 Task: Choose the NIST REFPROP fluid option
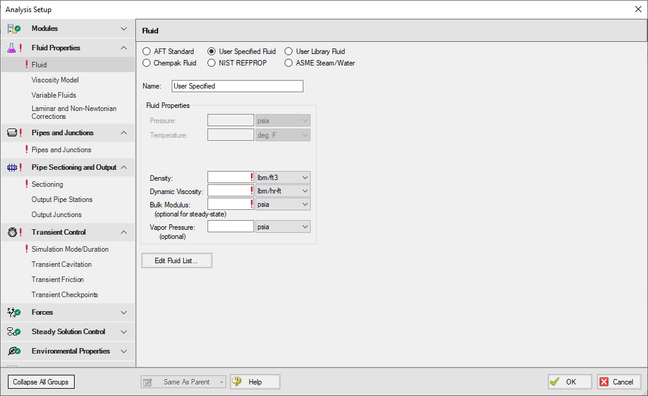(212, 62)
